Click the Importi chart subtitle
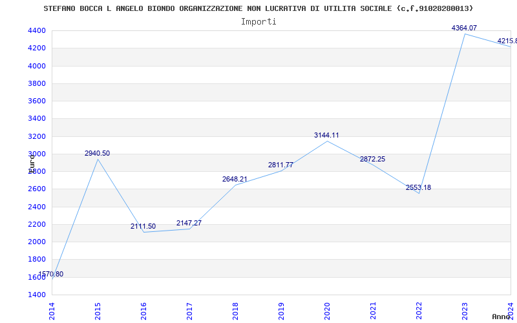This screenshot has width=517, height=323. point(258,22)
